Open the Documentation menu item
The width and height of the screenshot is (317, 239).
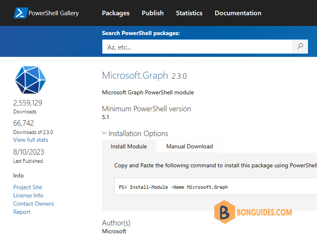(238, 13)
